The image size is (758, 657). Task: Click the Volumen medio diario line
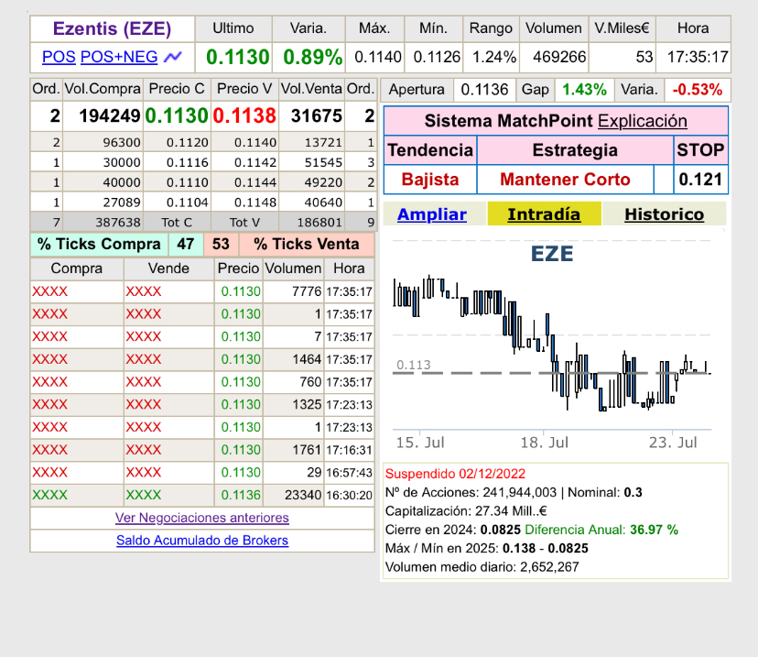pos(482,567)
